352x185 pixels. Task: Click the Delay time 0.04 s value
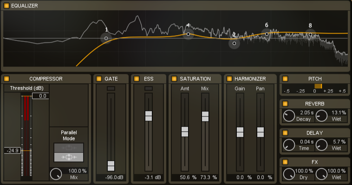pyautogui.click(x=307, y=142)
